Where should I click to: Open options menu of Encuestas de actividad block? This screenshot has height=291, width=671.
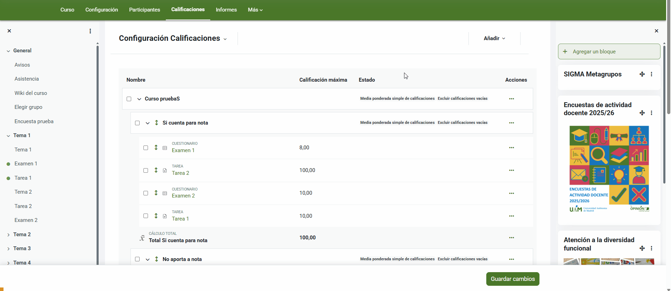tap(651, 113)
